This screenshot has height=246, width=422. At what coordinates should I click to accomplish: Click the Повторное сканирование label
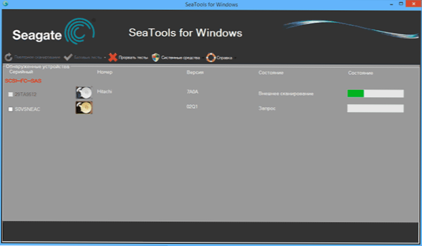[x=37, y=57]
